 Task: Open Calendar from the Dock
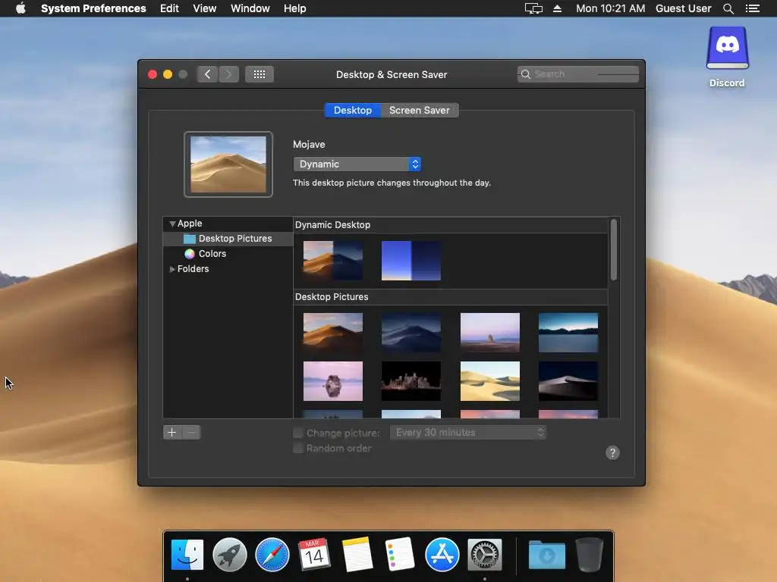314,554
